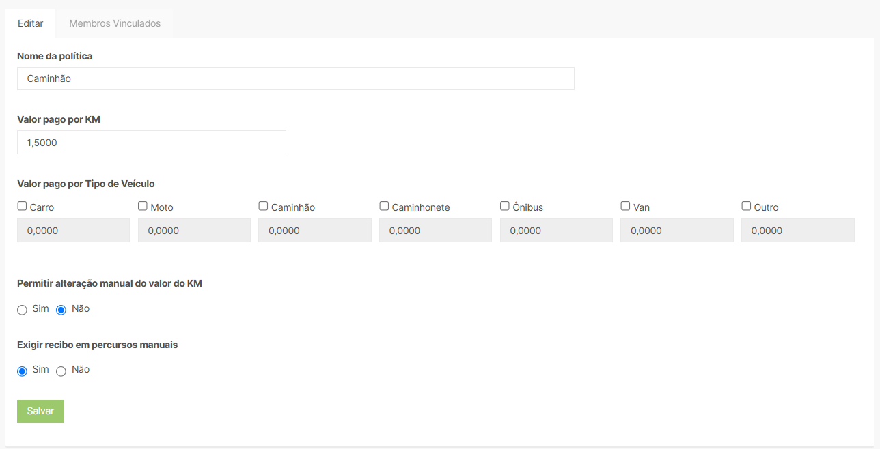Click the green Salvar button
Image resolution: width=880 pixels, height=449 pixels.
click(40, 411)
